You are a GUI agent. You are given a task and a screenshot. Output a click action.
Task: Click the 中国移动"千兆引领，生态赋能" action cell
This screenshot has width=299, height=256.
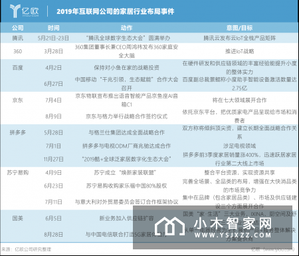[x=126, y=84]
